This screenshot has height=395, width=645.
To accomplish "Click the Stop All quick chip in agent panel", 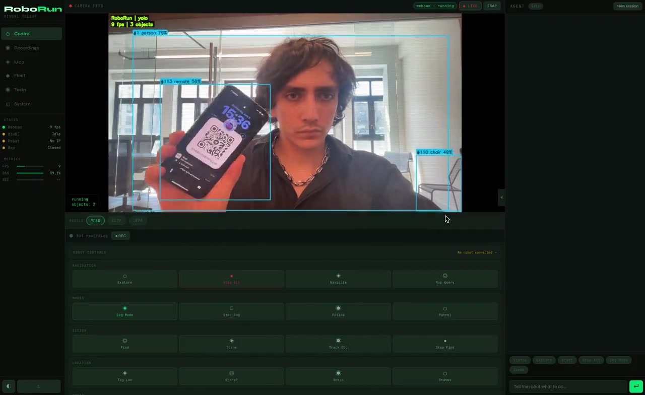I will click(591, 360).
